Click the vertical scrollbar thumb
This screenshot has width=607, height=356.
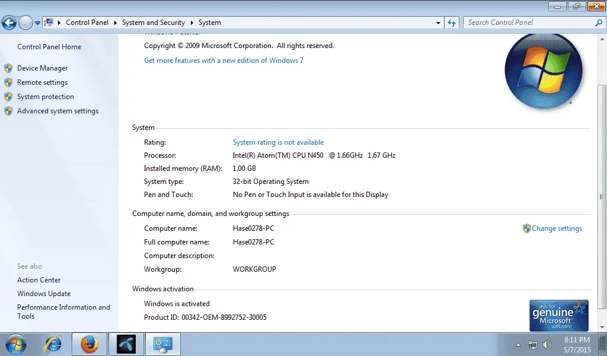[602, 197]
